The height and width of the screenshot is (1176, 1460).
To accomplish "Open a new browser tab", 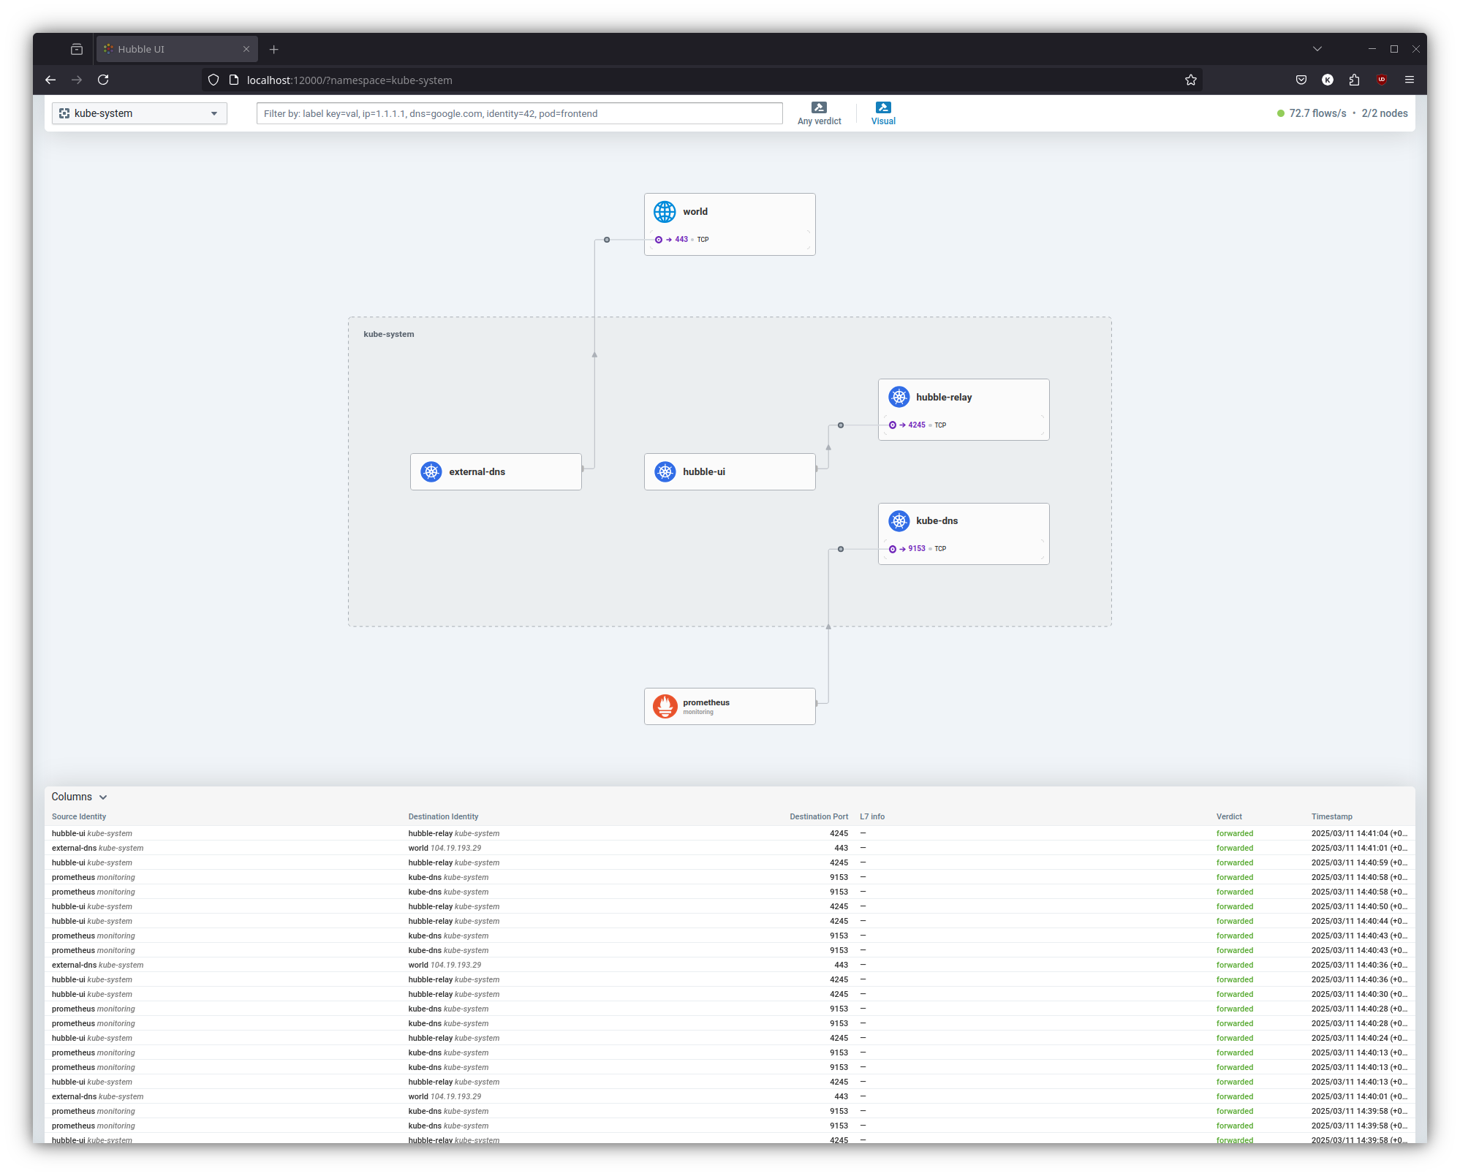I will [x=274, y=49].
